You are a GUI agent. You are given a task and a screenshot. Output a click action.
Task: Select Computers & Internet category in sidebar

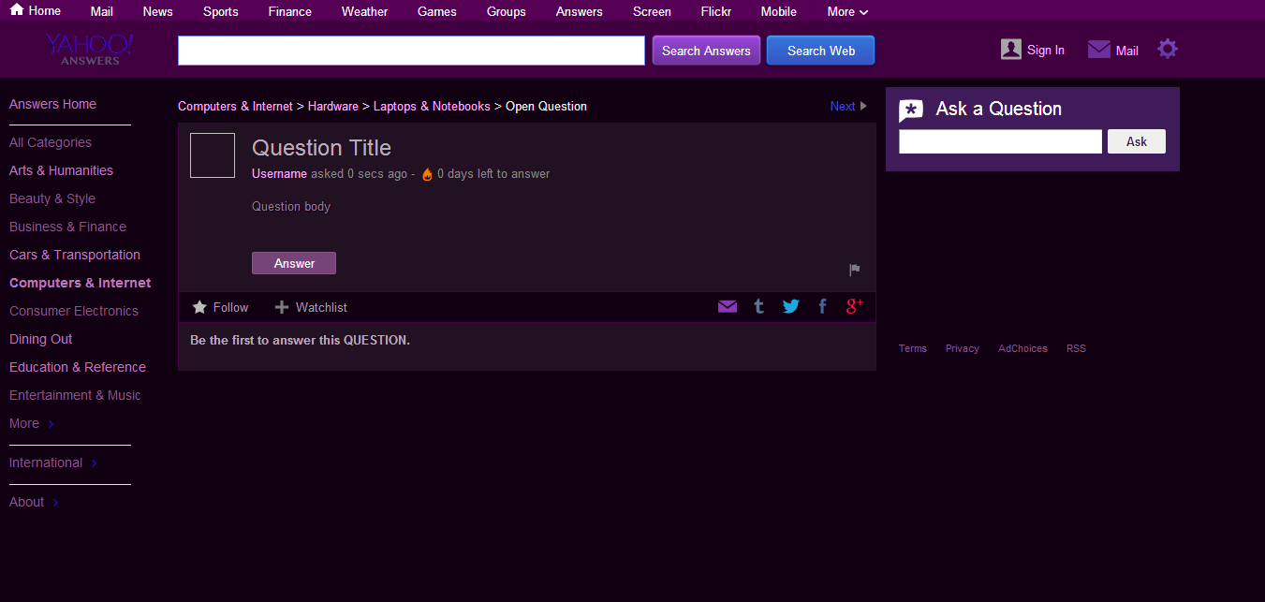[80, 283]
